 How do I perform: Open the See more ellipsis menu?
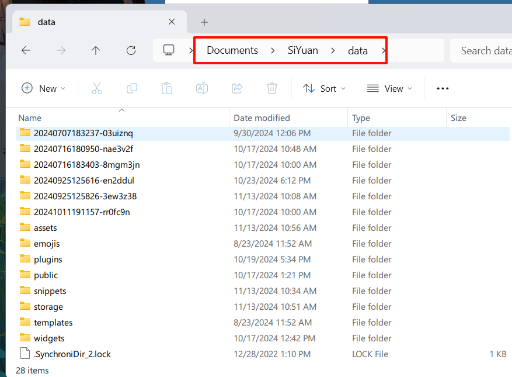click(443, 88)
